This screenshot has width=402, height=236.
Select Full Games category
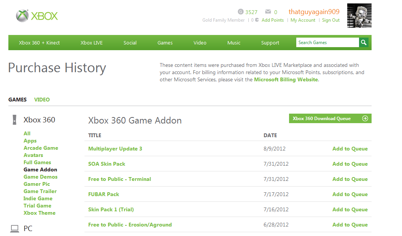(x=37, y=162)
